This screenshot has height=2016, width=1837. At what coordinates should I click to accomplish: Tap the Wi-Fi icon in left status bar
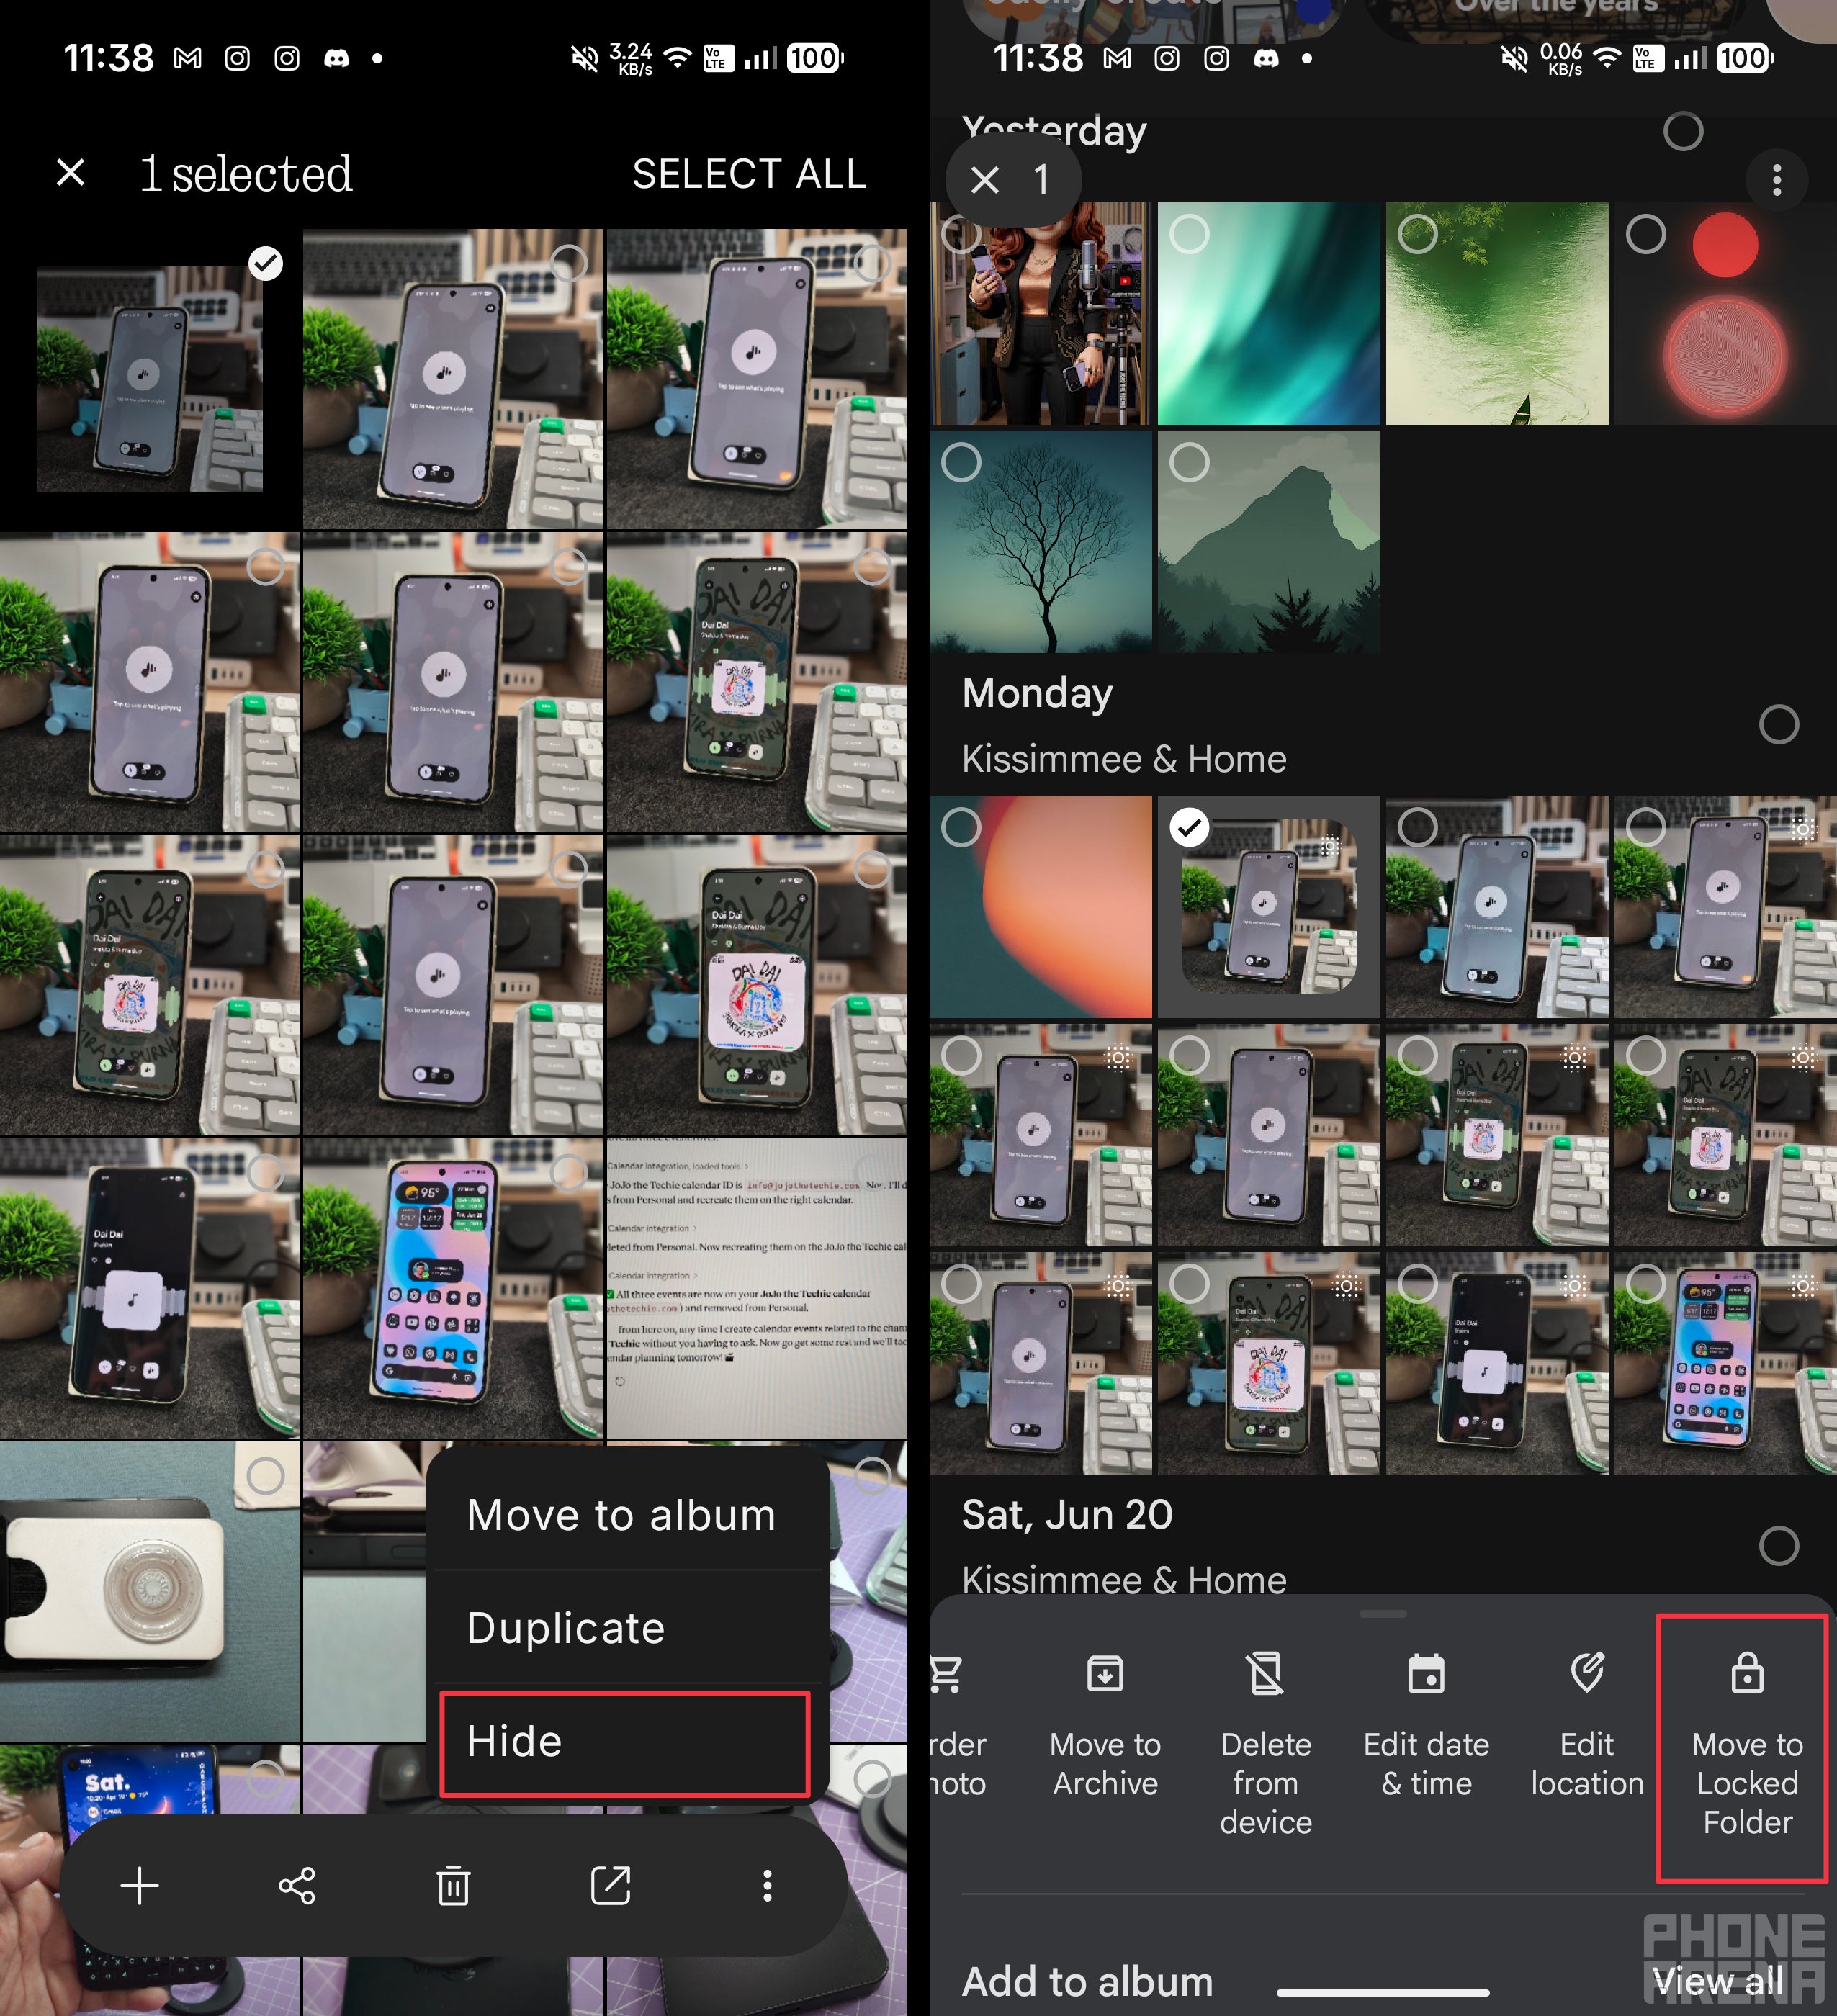click(x=678, y=58)
